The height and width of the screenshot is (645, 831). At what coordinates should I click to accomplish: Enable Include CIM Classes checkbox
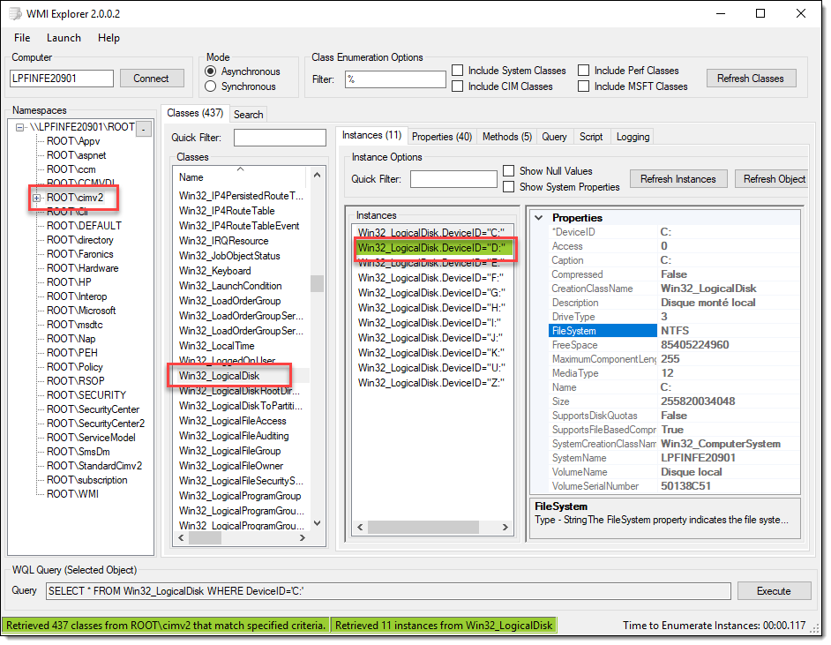pos(457,86)
